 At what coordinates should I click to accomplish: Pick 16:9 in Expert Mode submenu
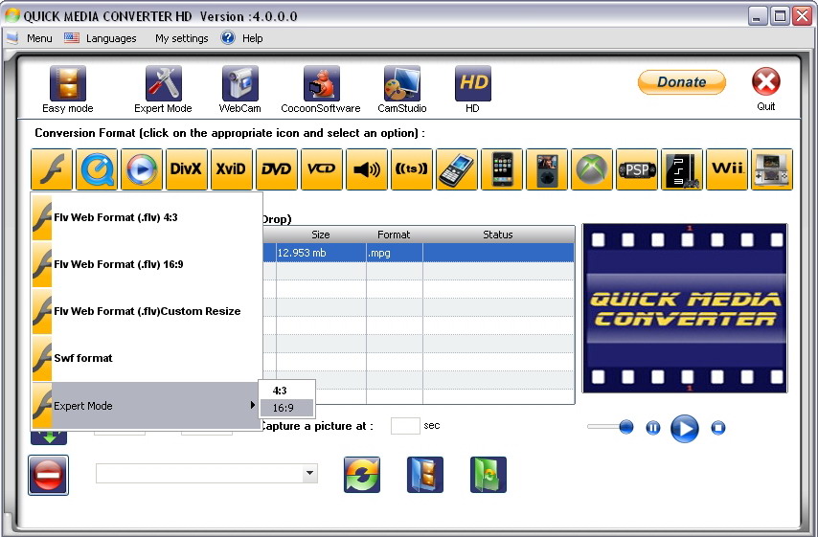click(x=286, y=408)
